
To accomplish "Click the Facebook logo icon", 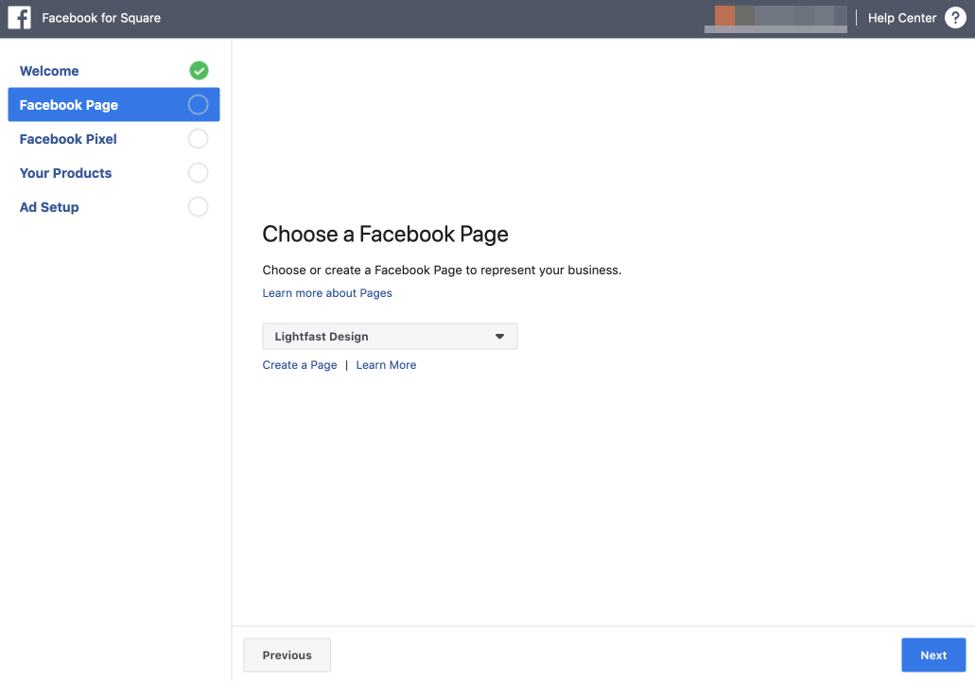I will [19, 17].
